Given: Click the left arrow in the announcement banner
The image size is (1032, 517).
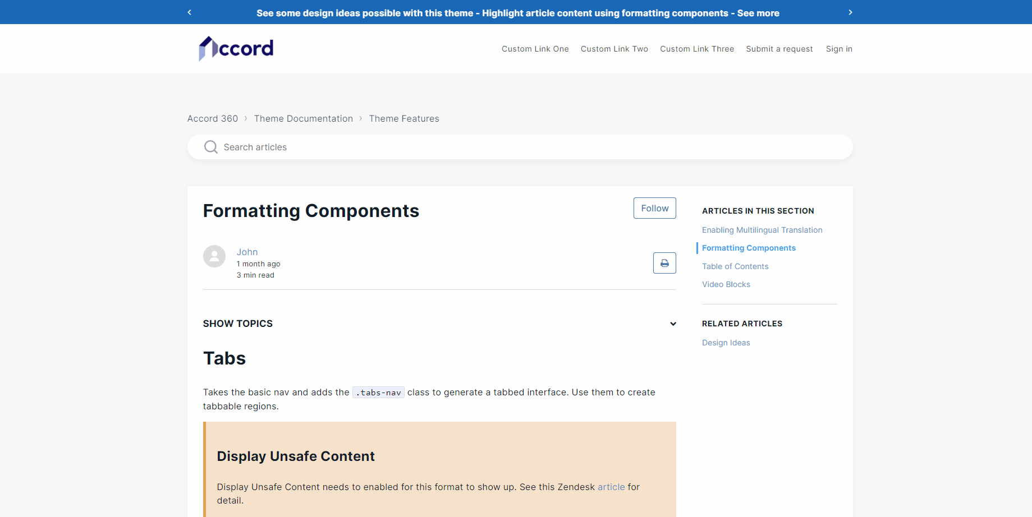Looking at the screenshot, I should pos(190,12).
